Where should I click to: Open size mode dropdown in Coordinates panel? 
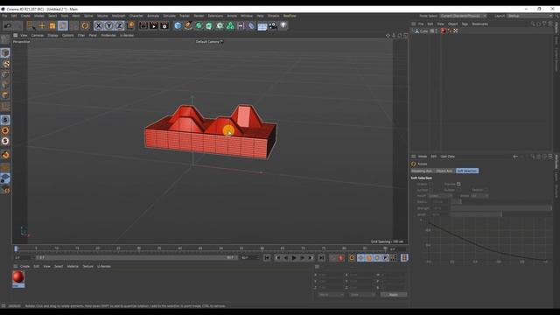coord(361,295)
